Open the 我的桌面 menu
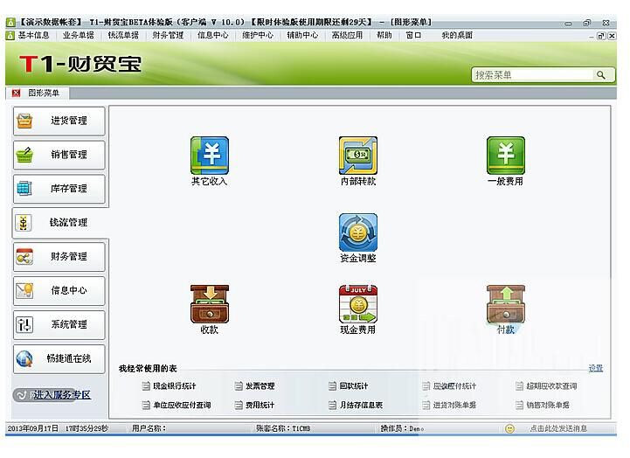The image size is (630, 458). click(457, 35)
